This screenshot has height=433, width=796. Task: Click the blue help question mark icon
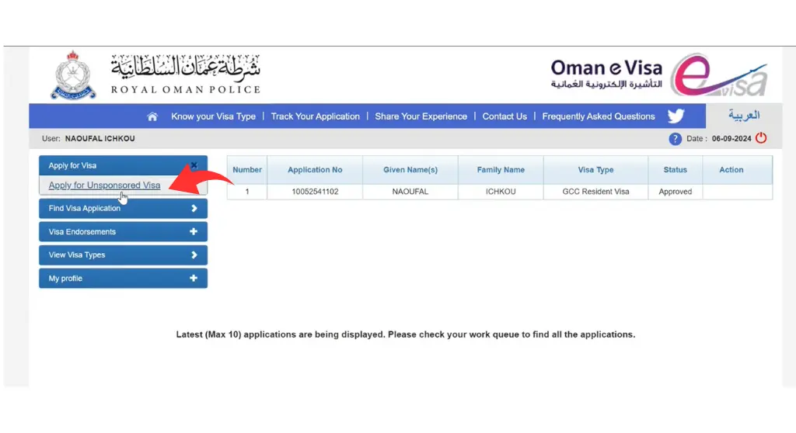[675, 139]
